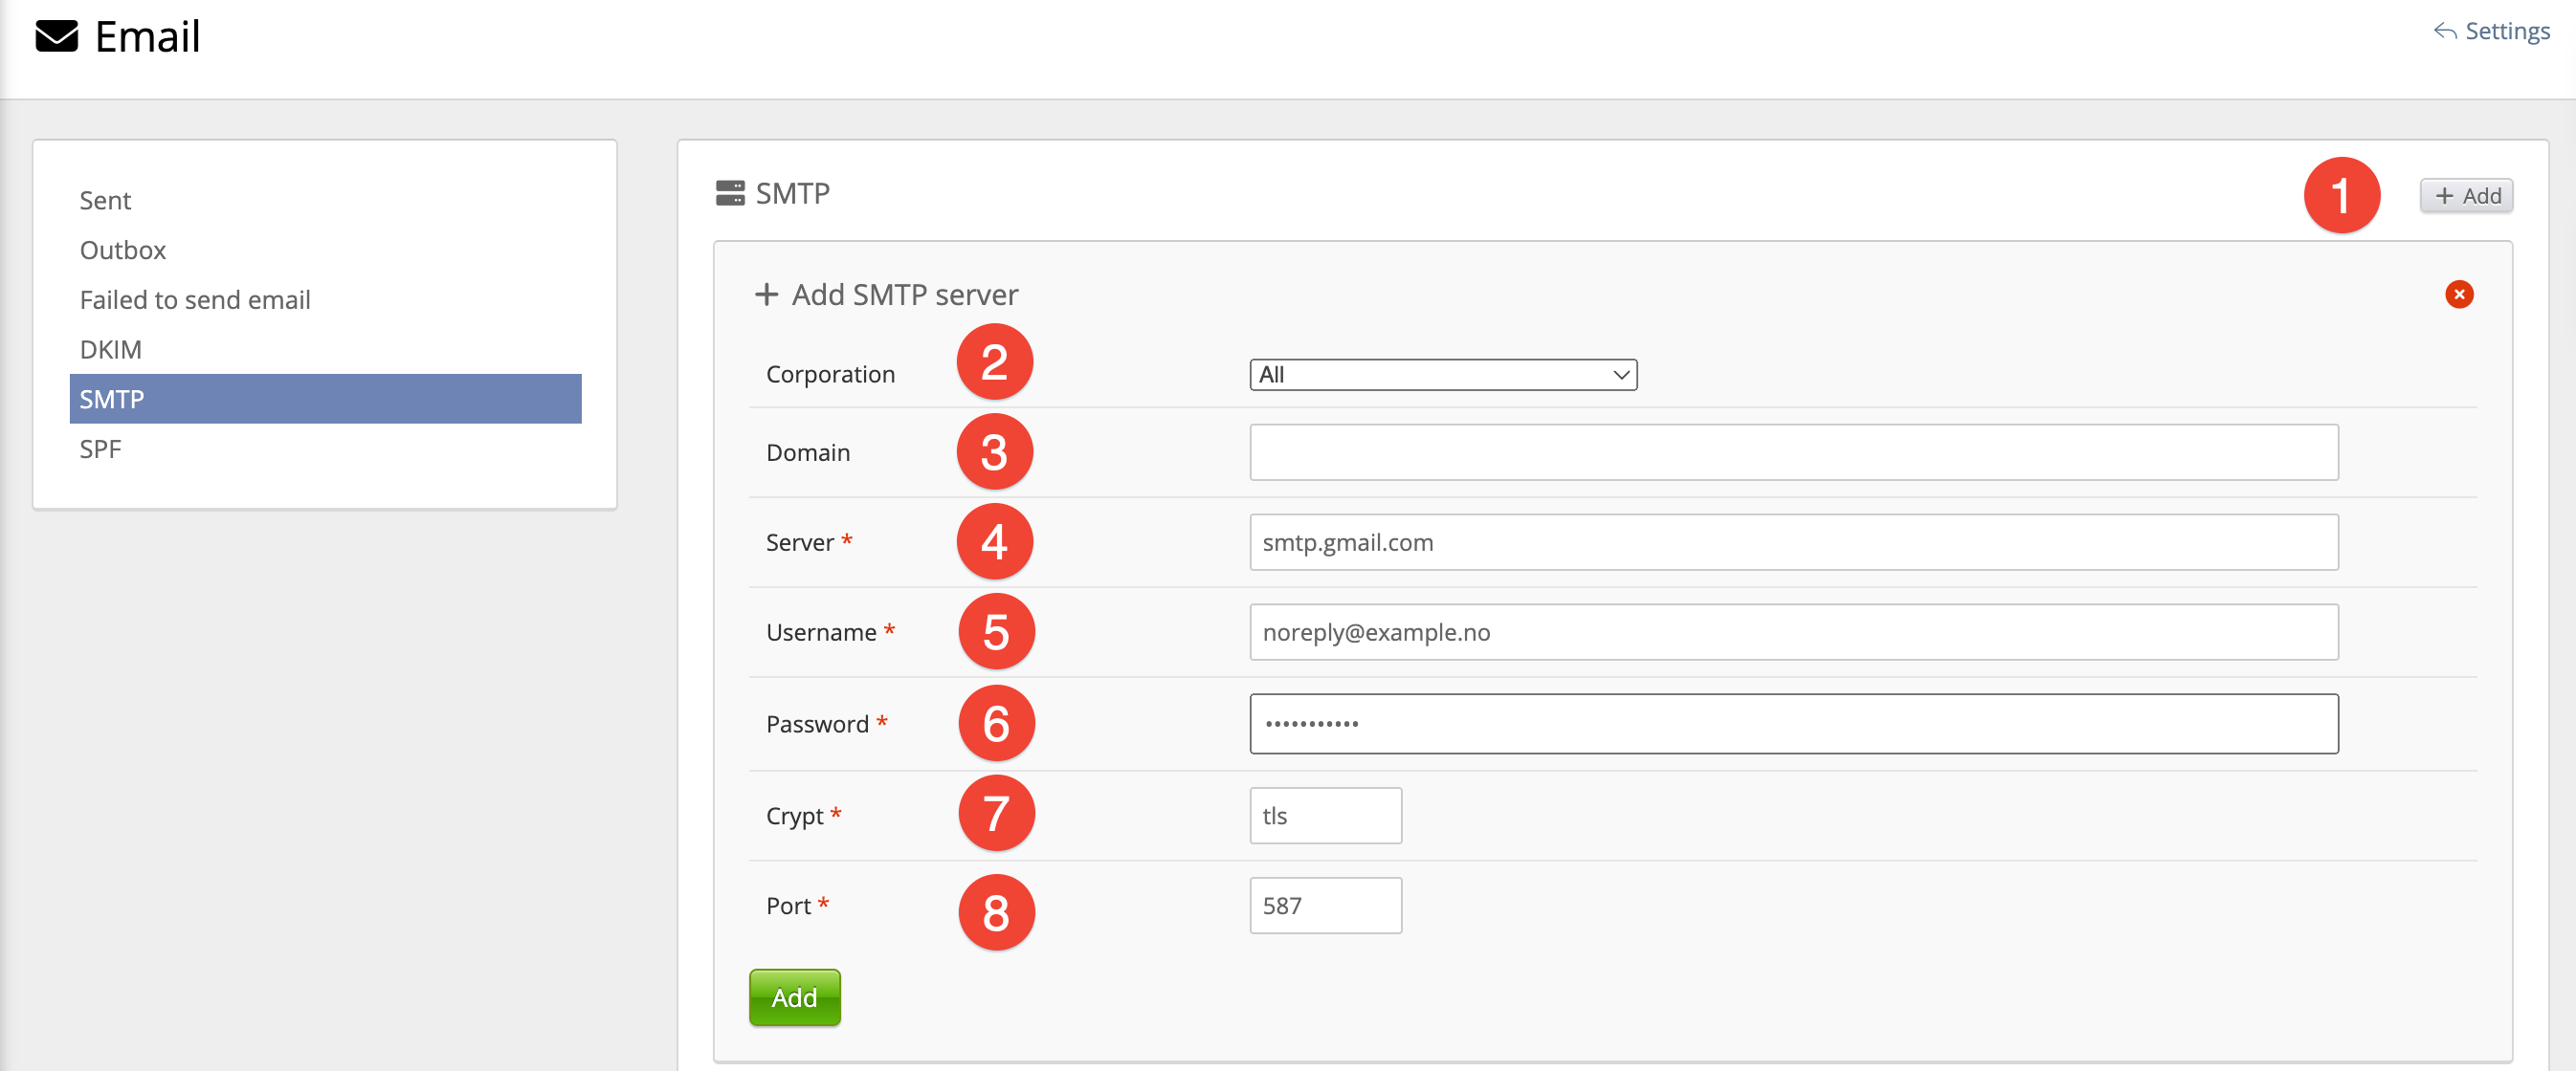The image size is (2576, 1071).
Task: Click the Email envelope icon in header
Action: pyautogui.click(x=56, y=37)
